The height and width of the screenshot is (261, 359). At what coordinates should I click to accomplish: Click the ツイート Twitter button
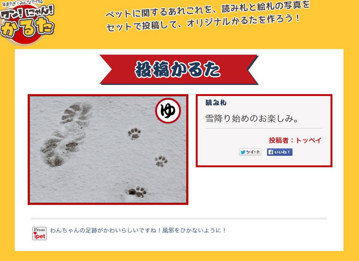click(x=250, y=152)
